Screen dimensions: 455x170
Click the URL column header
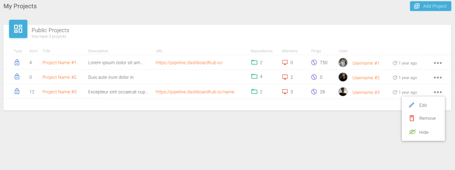tap(159, 51)
